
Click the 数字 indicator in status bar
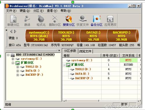coord(124,104)
